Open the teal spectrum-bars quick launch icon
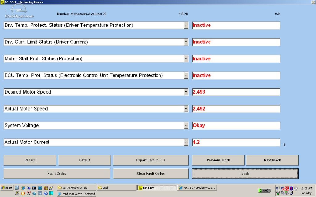This screenshot has width=316, height=197. pyautogui.click(x=52, y=193)
